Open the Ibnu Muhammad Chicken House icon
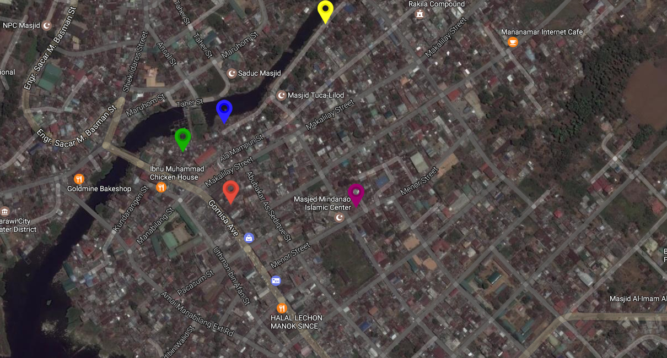The height and width of the screenshot is (358, 667). [161, 188]
